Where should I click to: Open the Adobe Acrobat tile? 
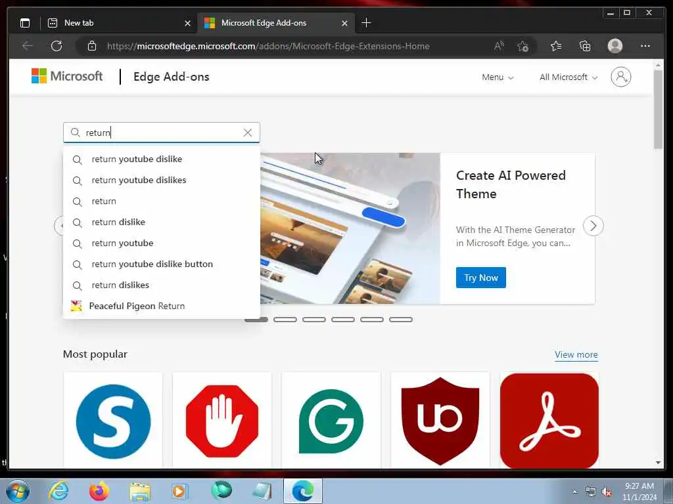(549, 421)
